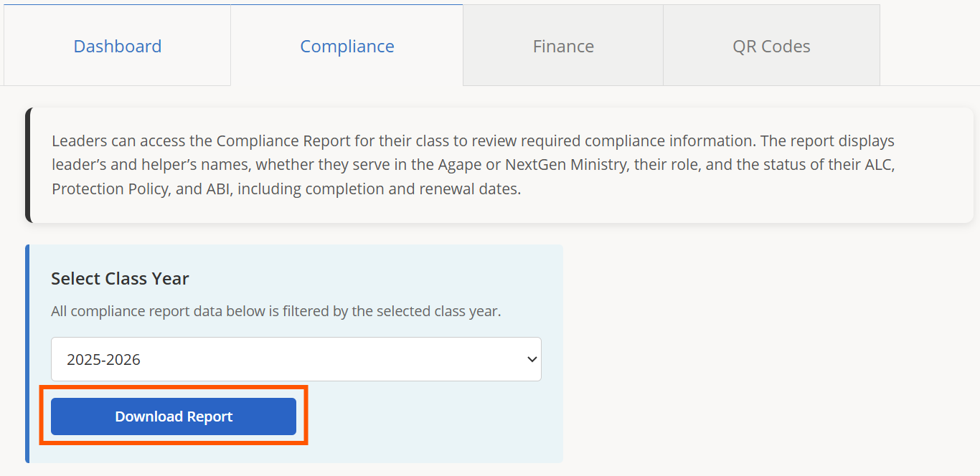980x476 pixels.
Task: Click the dropdown chevron arrow
Action: tap(532, 359)
